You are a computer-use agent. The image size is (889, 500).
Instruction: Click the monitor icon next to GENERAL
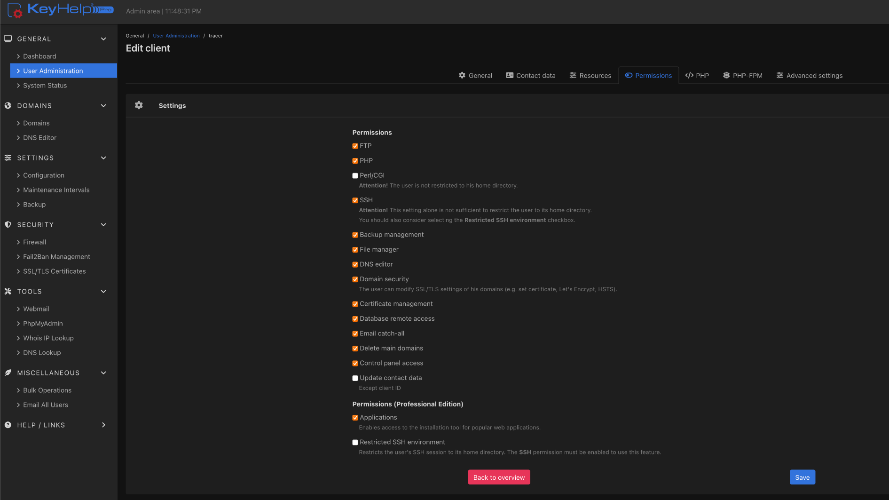pyautogui.click(x=8, y=39)
